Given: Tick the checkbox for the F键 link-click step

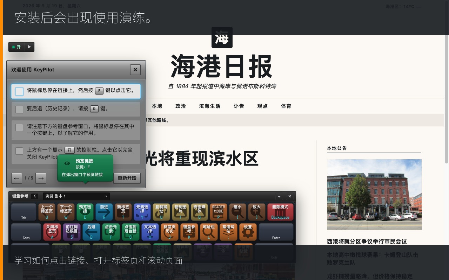Looking at the screenshot, I should pyautogui.click(x=19, y=91).
